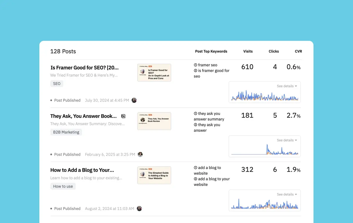The image size is (353, 223).
Task: Open the Simplest Guide to Adding a Blog thumbnail
Action: 154,175
